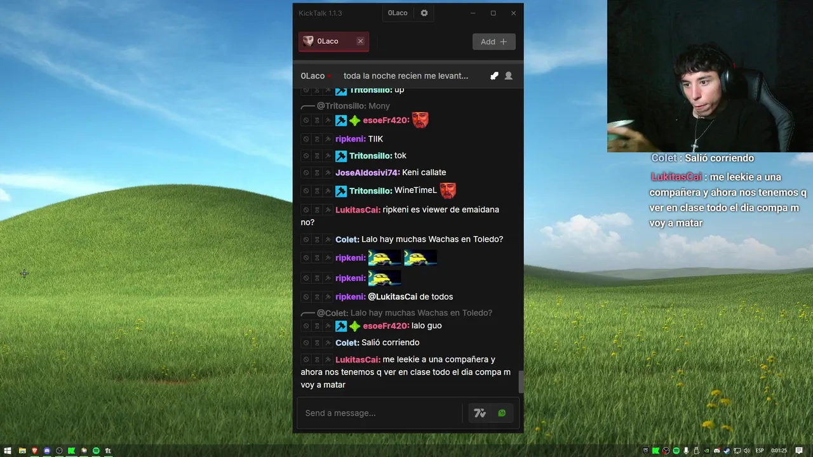Screen dimensions: 813x457
Task: Click moderator badge beside Tritonsillo 'tok'
Action: (x=341, y=156)
